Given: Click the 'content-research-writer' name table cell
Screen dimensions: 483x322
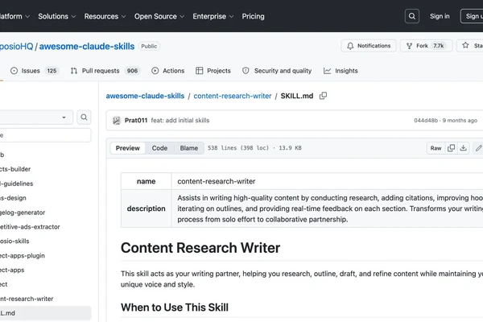Looking at the screenshot, I should click(x=327, y=181).
